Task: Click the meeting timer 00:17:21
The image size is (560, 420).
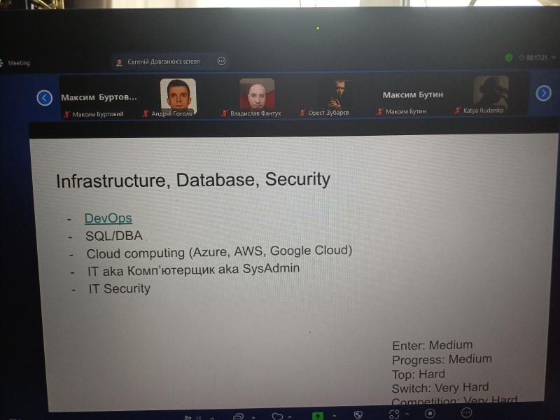Action: [x=536, y=57]
